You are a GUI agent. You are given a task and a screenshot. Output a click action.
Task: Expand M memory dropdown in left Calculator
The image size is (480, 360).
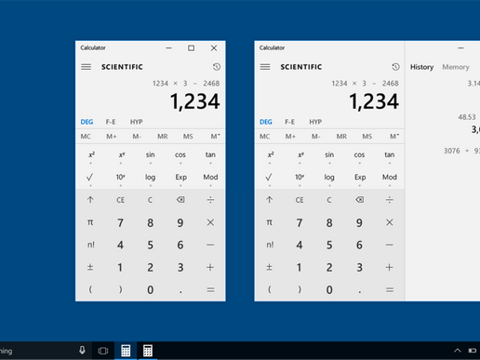point(215,136)
